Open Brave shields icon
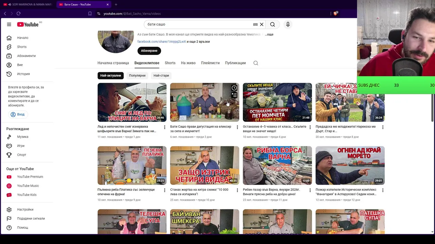 335,14
